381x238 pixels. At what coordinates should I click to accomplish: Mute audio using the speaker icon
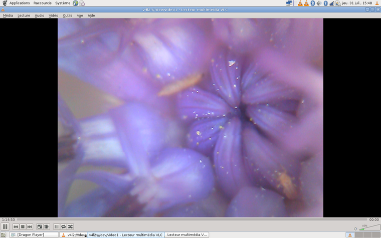pyautogui.click(x=355, y=228)
